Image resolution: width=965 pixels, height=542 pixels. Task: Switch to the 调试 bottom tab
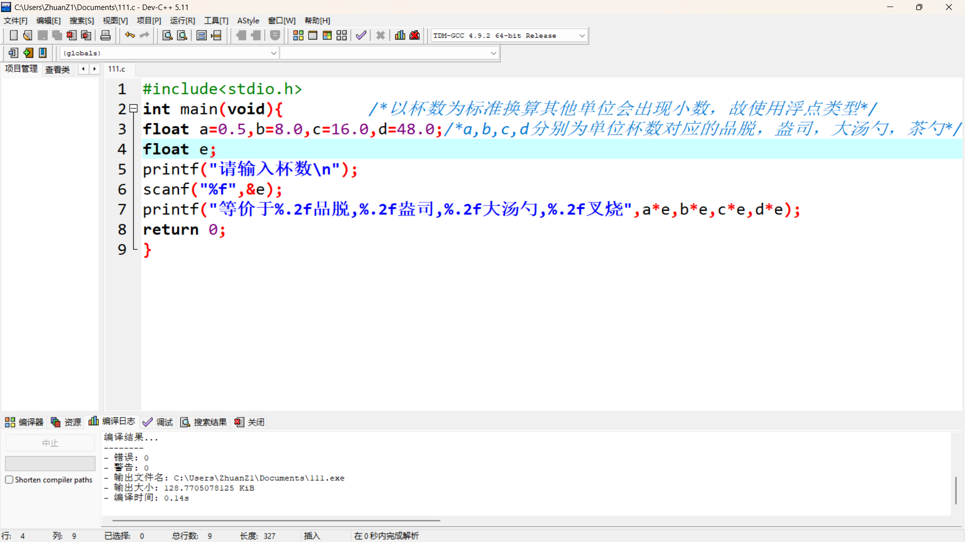tap(158, 422)
